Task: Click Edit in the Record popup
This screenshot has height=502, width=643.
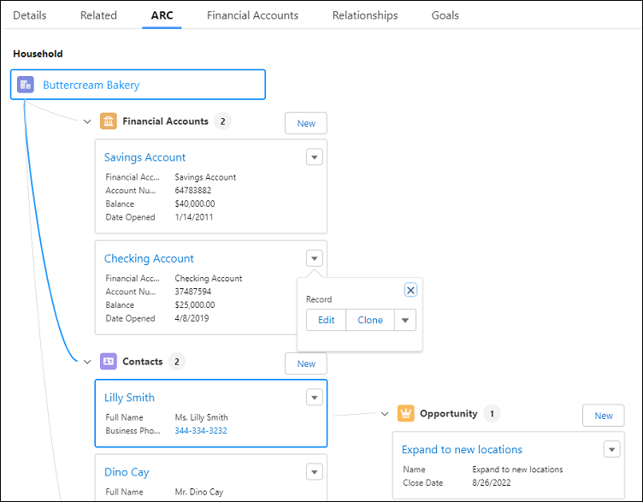Action: point(326,320)
